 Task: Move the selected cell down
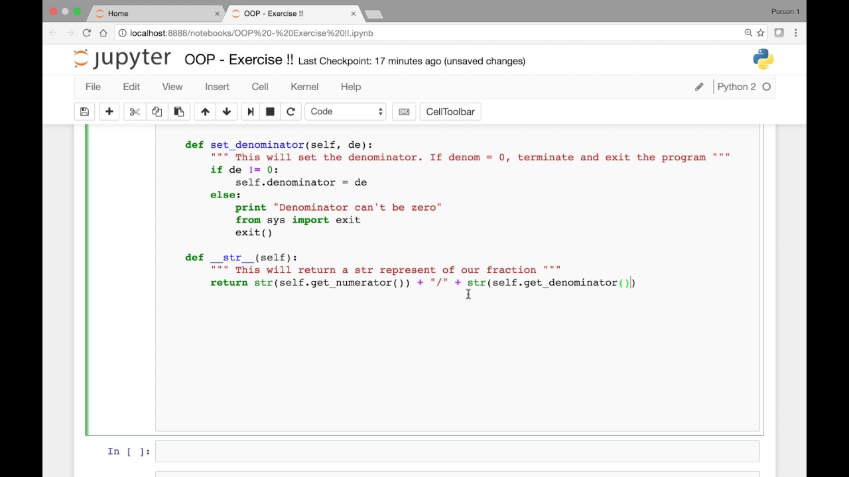click(x=227, y=111)
